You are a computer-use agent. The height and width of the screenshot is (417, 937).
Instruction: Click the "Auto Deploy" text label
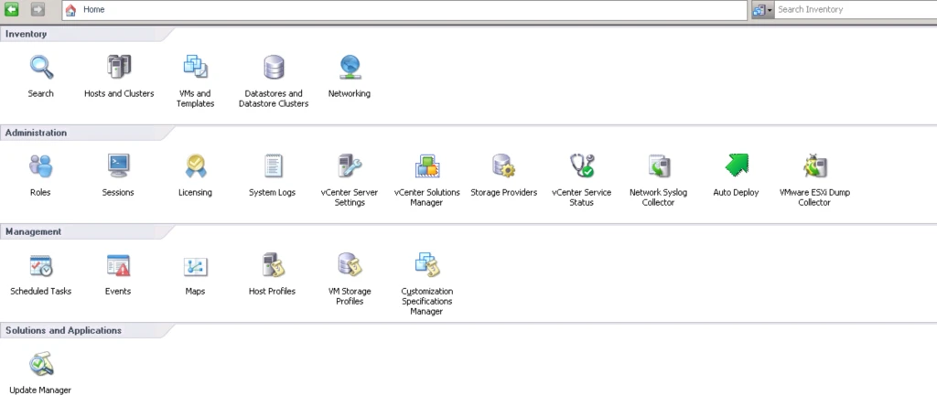737,192
